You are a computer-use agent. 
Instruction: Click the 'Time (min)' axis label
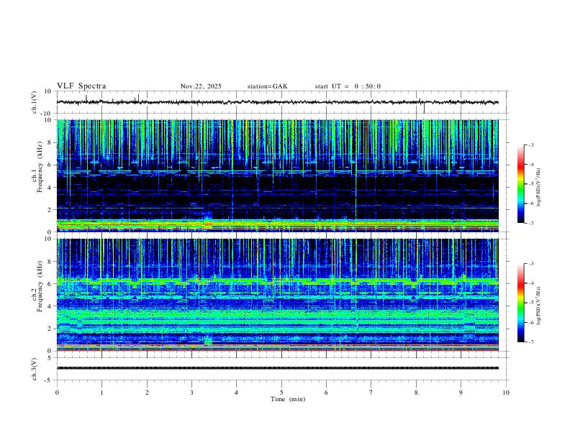tap(288, 399)
